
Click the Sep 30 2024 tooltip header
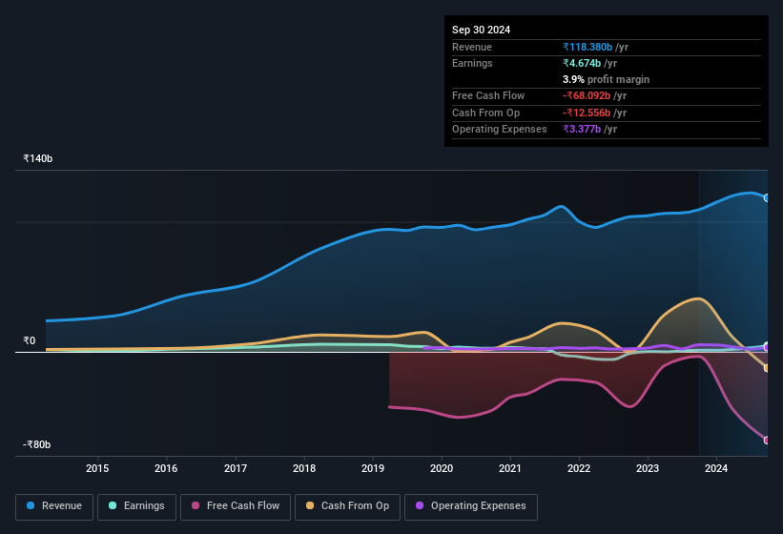pyautogui.click(x=481, y=30)
